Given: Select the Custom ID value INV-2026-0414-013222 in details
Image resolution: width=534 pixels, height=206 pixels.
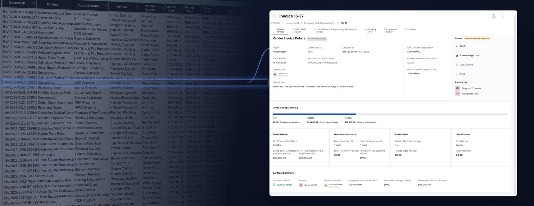Looking at the screenshot, I should coord(355,52).
